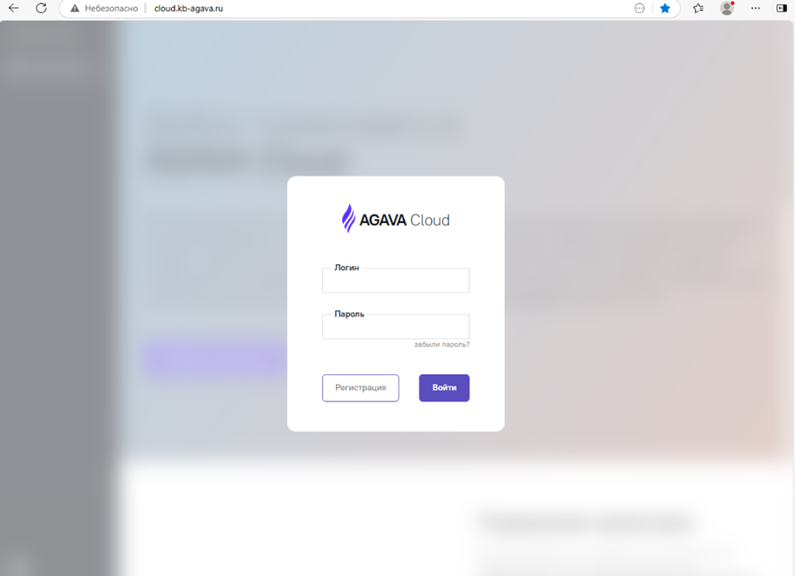
Task: Click the Логин field label text
Action: (347, 267)
